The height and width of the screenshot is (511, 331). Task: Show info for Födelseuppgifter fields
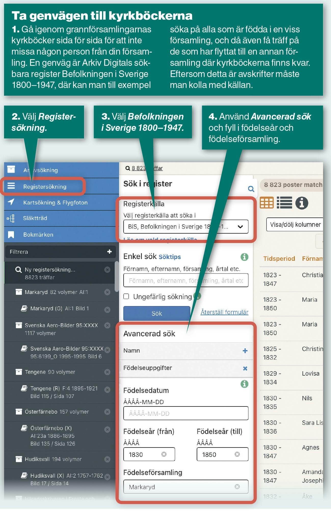pos(244,384)
